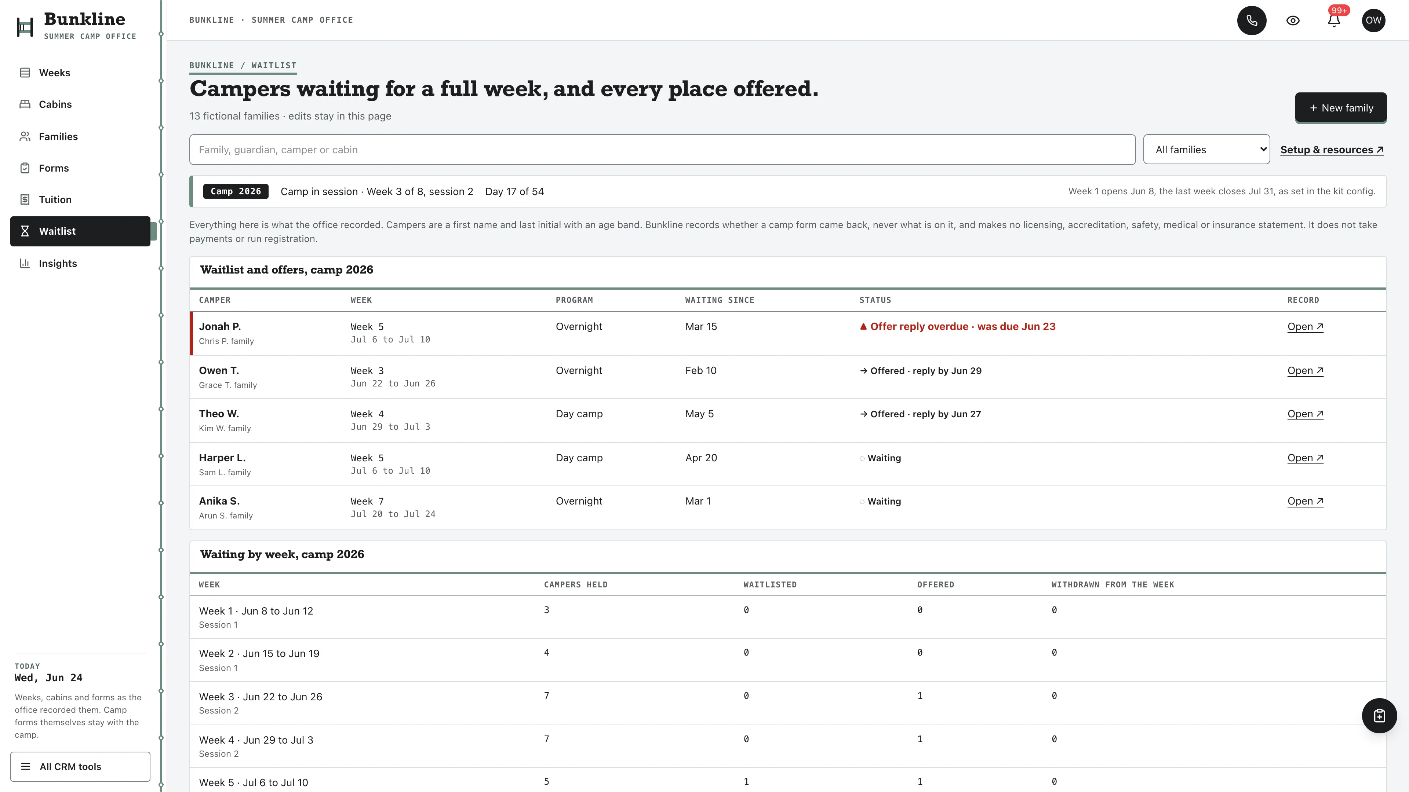Click the Insights bar chart icon
The width and height of the screenshot is (1409, 792).
click(25, 263)
